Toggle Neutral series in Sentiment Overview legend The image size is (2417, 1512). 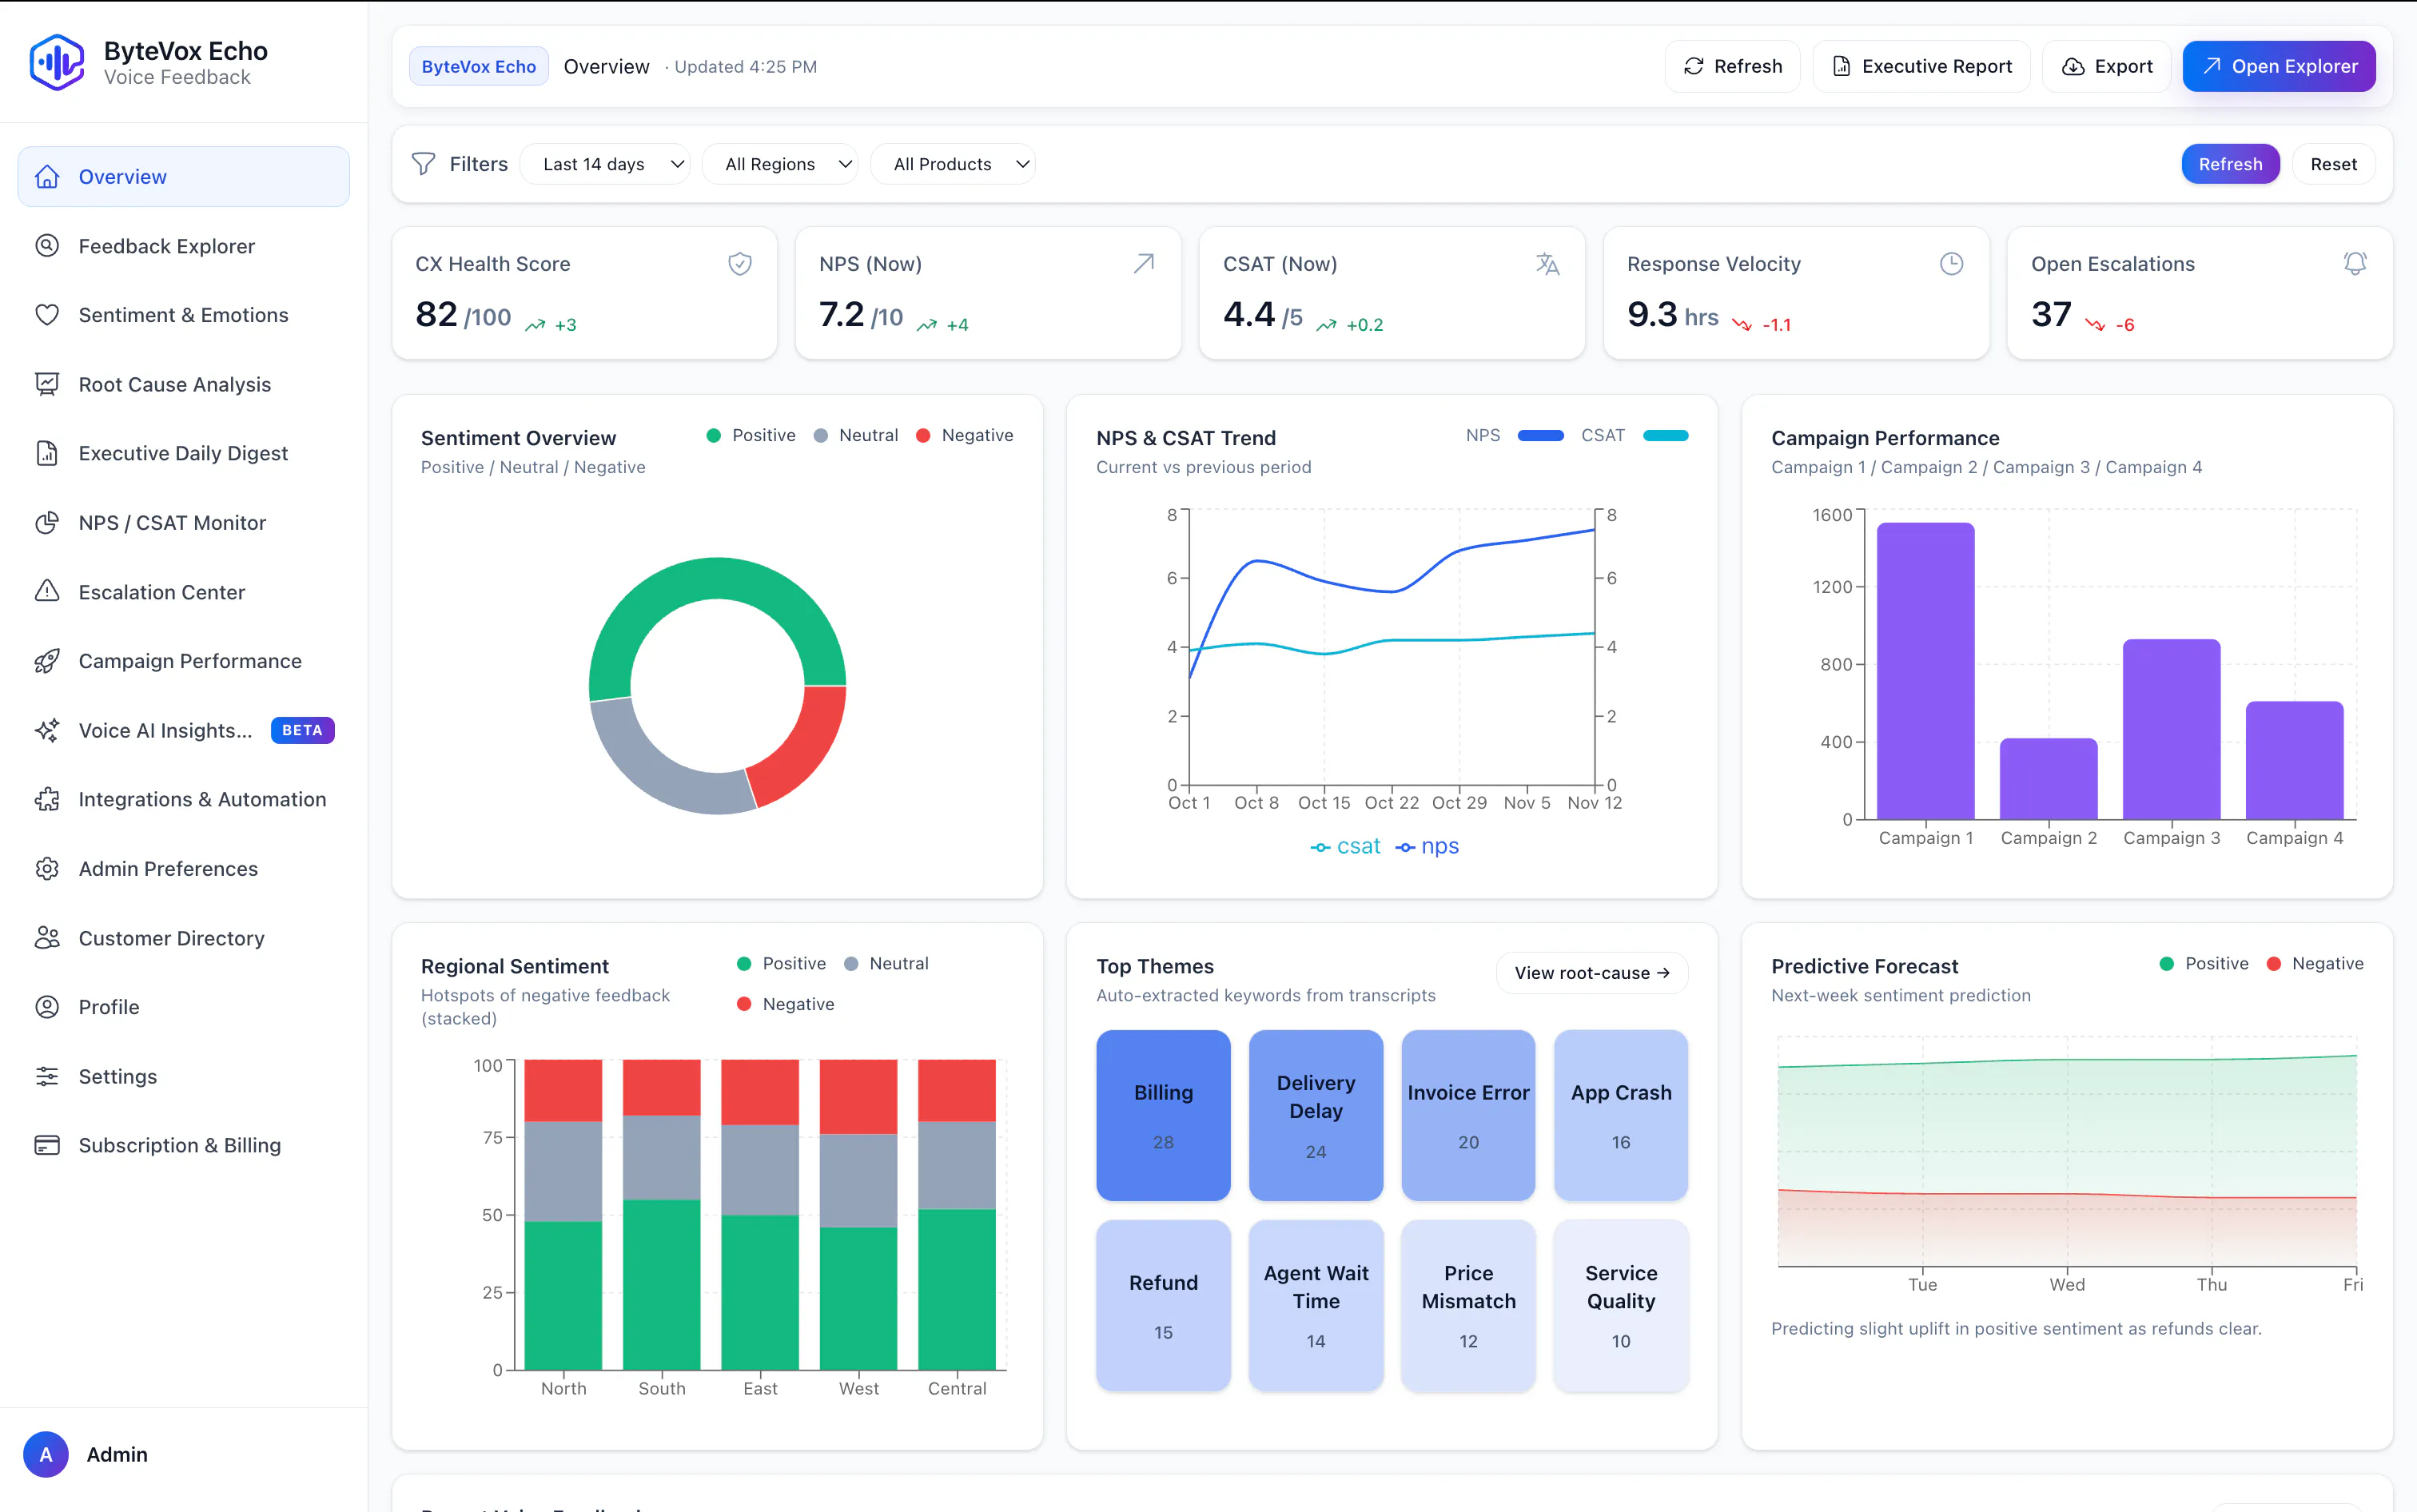pos(856,435)
